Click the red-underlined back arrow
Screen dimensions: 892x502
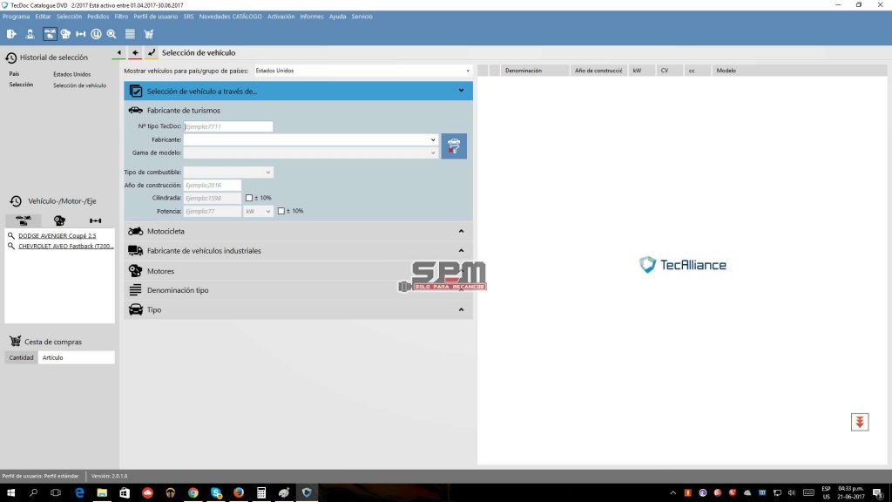click(135, 53)
